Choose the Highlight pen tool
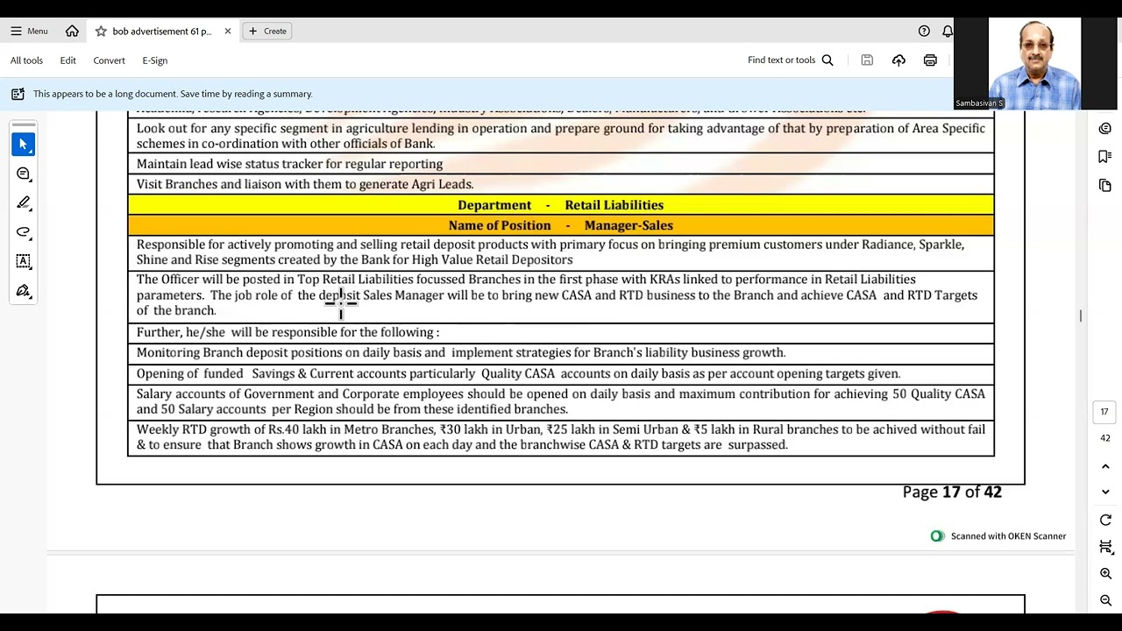Viewport: 1122px width, 631px height. click(x=24, y=202)
